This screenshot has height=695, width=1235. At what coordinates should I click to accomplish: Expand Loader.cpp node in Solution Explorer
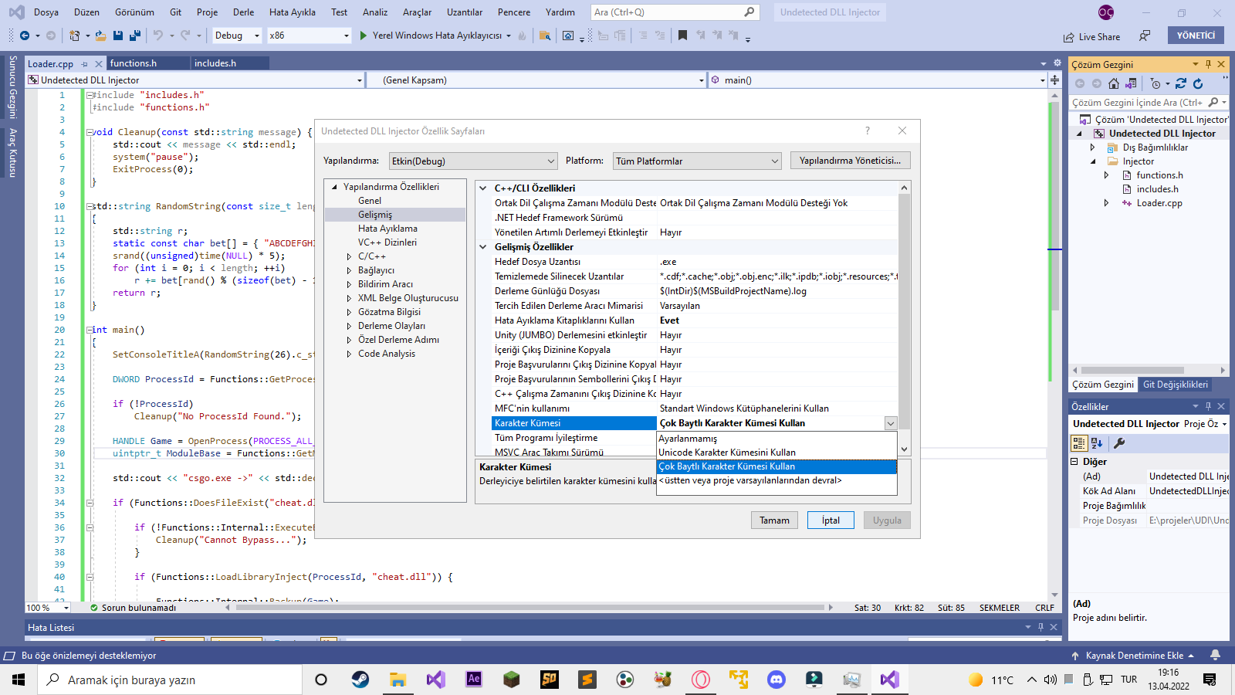point(1107,203)
